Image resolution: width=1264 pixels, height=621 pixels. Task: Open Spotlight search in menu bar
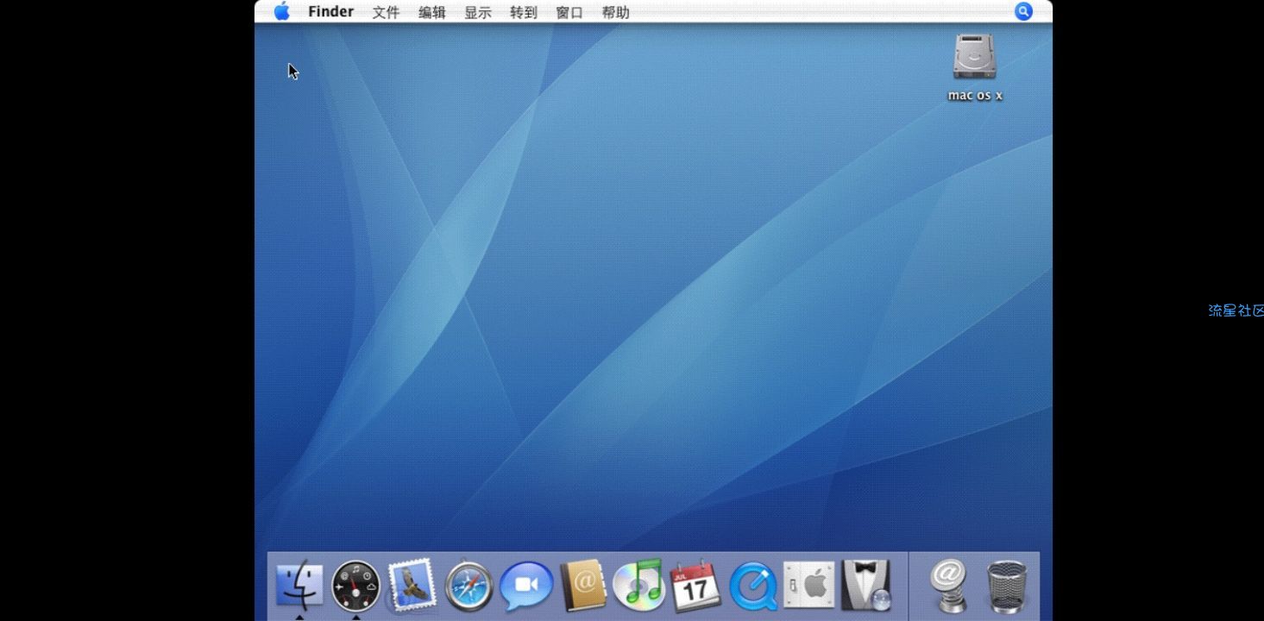[1023, 11]
